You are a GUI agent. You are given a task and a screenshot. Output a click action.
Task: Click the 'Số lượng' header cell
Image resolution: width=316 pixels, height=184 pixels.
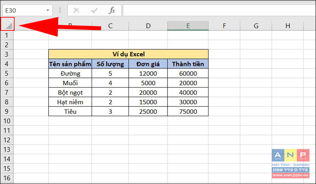pos(110,64)
